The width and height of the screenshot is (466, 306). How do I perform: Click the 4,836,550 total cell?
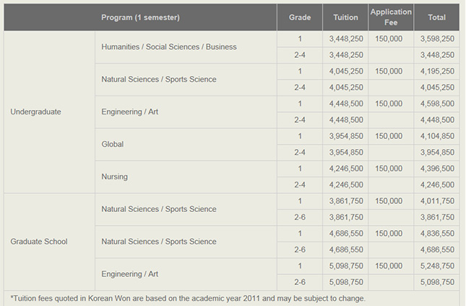coord(436,234)
